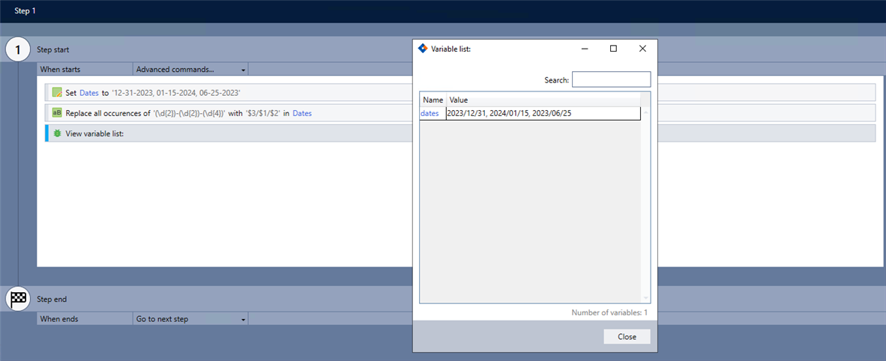Select the View variable list command row
The height and width of the screenshot is (361, 886).
[460, 133]
